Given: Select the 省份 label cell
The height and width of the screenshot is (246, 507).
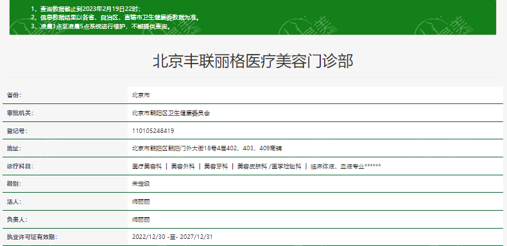Looking at the screenshot, I should pos(65,95).
